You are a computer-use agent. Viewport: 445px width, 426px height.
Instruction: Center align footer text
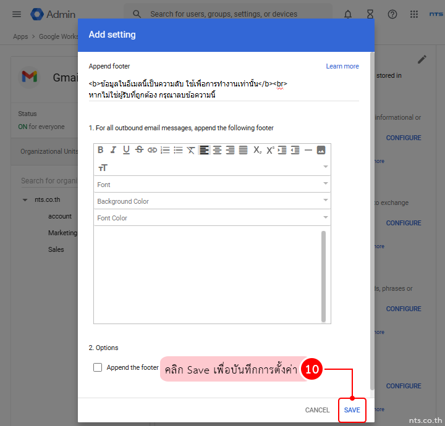[x=217, y=150]
